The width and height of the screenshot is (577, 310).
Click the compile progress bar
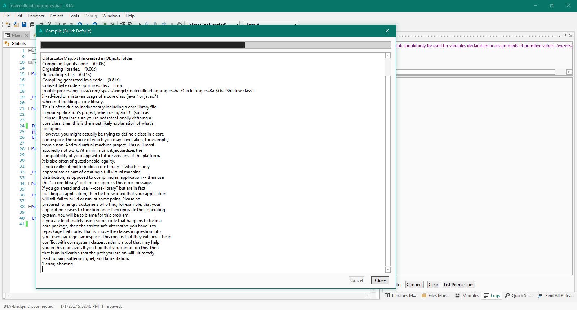coord(216,45)
